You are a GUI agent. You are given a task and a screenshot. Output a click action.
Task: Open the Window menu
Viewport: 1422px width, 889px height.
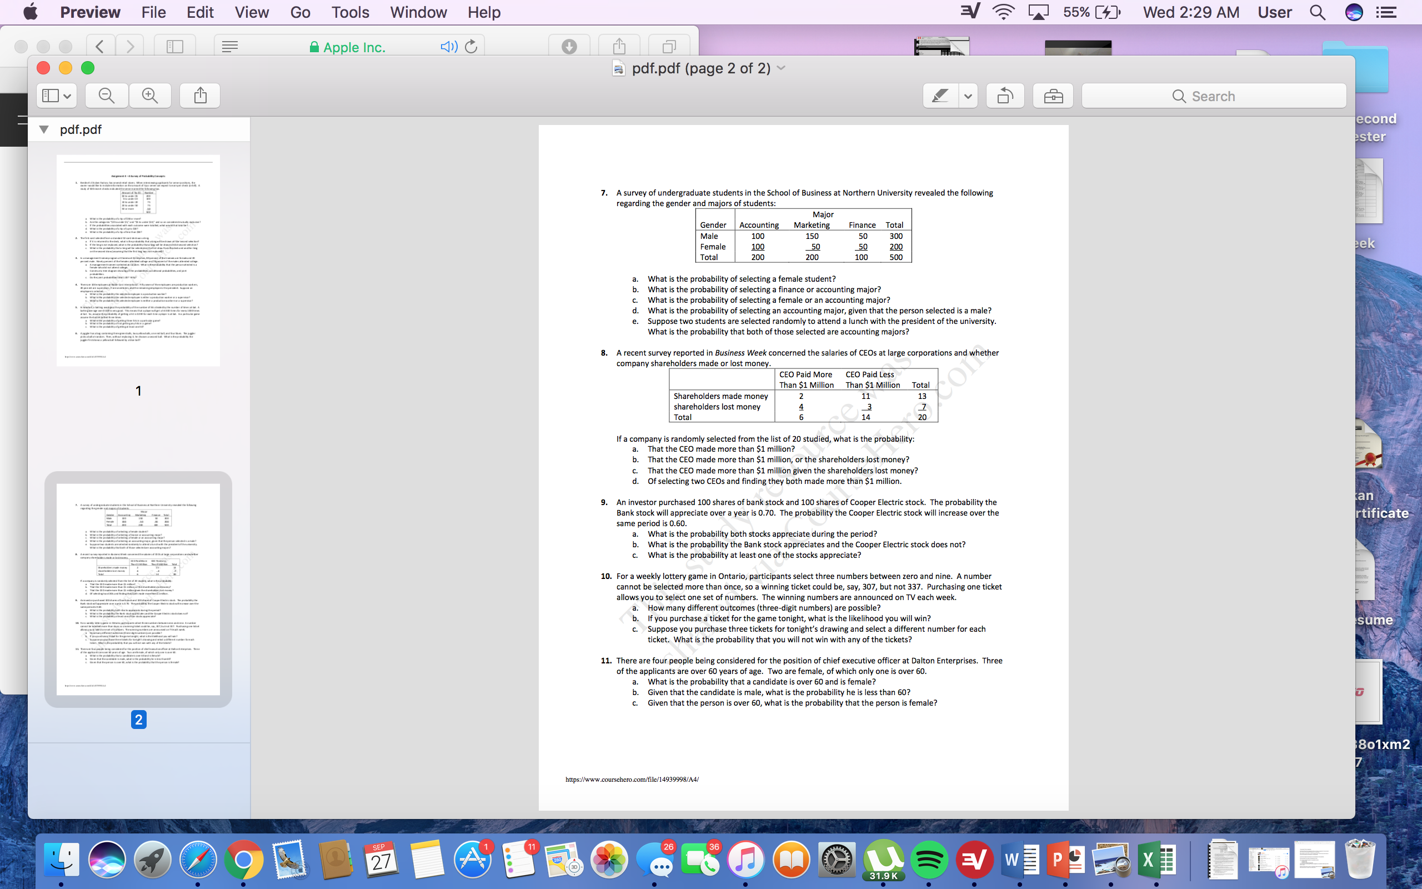point(418,12)
